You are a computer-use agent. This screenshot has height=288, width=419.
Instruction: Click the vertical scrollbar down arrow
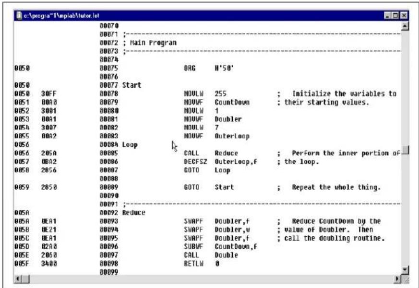pyautogui.click(x=405, y=270)
